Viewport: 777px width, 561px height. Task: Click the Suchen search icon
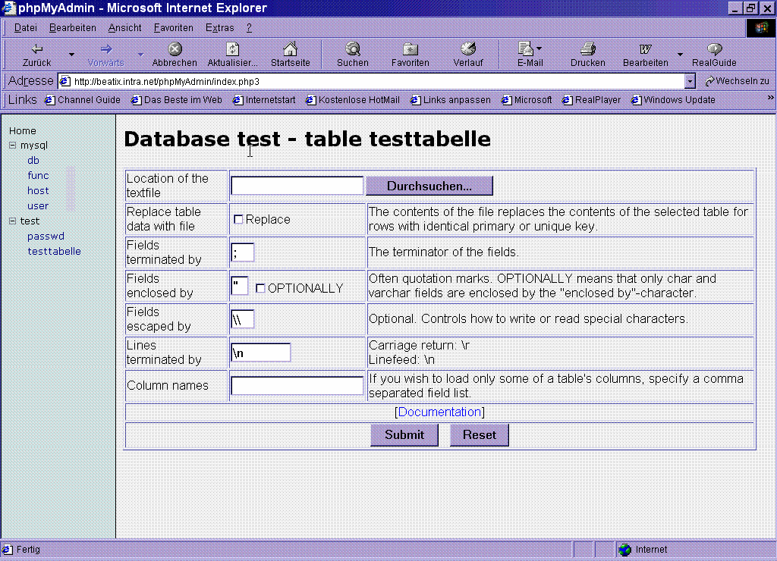(352, 49)
